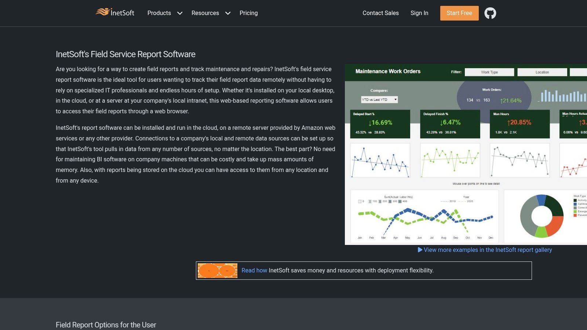Click the InetSoft logo

click(115, 12)
